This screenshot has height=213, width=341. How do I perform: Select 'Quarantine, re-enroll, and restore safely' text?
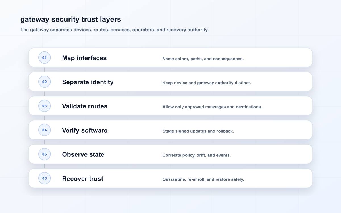tap(203, 179)
